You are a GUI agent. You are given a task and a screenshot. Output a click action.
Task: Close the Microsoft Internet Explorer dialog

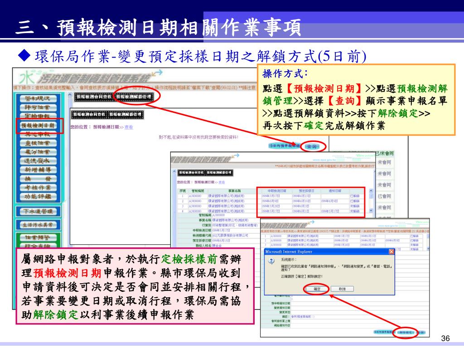coord(391,251)
